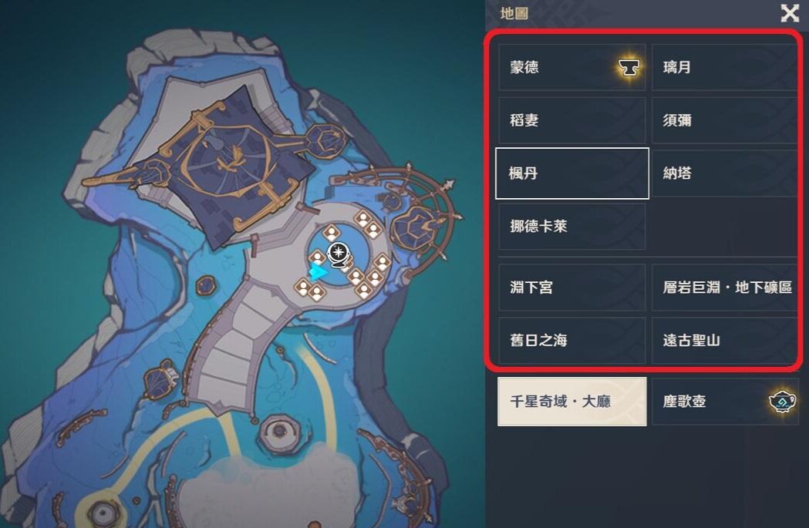Switch the map to 璃月

coord(725,68)
